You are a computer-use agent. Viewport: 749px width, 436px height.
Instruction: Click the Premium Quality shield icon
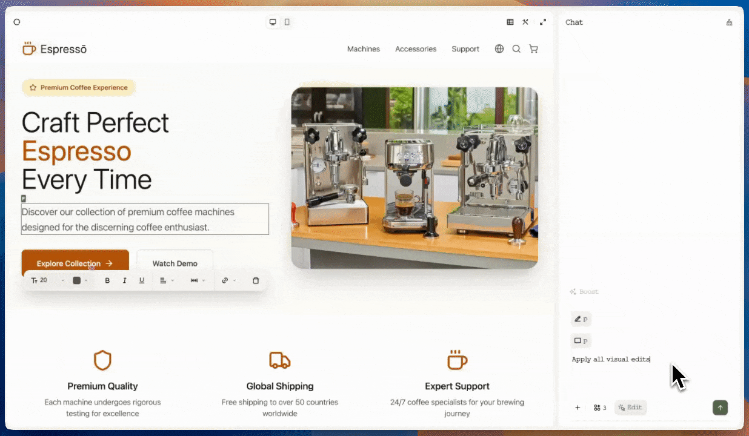click(x=102, y=360)
